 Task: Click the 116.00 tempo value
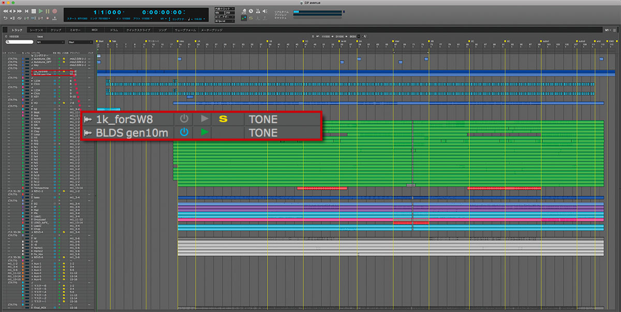[x=198, y=19]
